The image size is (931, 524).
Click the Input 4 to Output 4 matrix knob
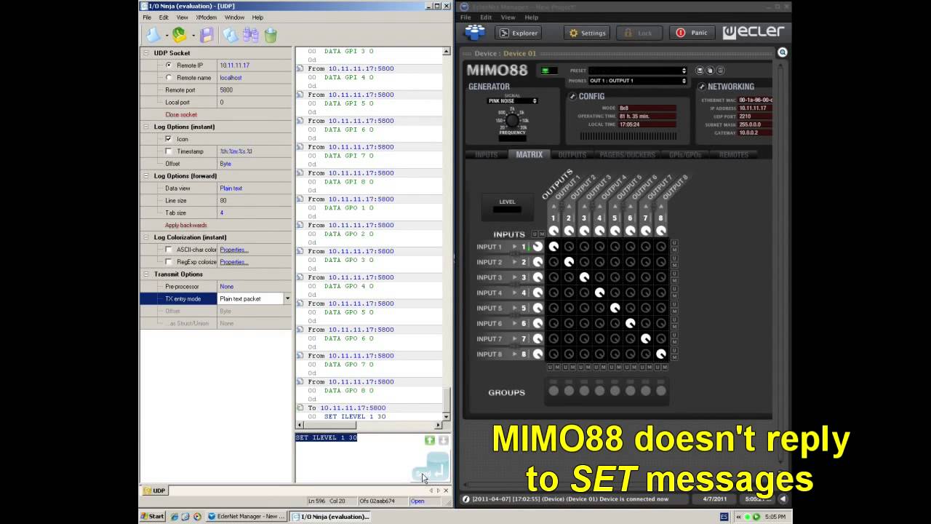(599, 293)
